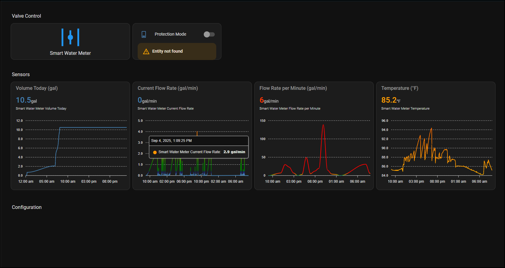Viewport: 505px width, 268px height.
Task: Click the Entity not found warning text
Action: pos(167,51)
